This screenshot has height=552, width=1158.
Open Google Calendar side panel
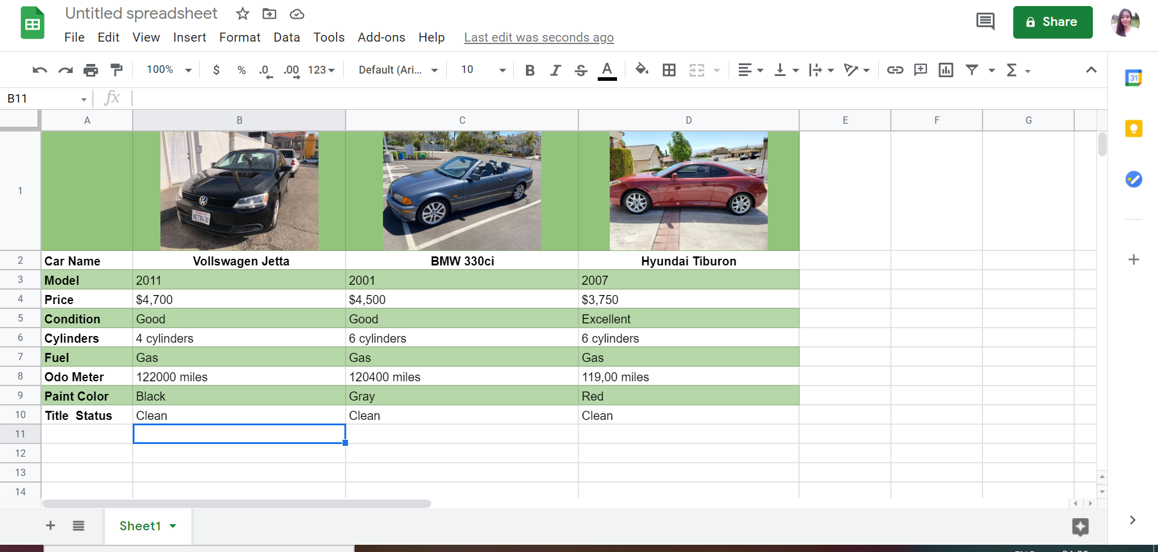click(1133, 78)
